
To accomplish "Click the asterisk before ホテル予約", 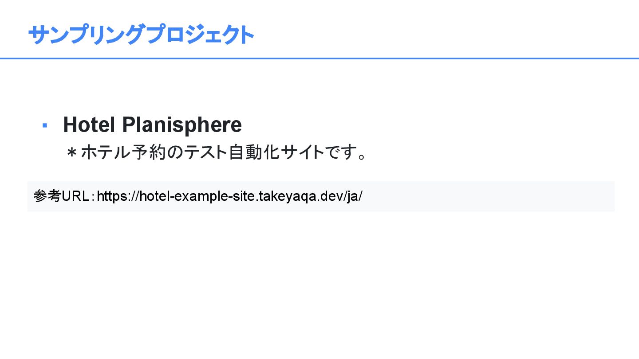I will point(71,153).
